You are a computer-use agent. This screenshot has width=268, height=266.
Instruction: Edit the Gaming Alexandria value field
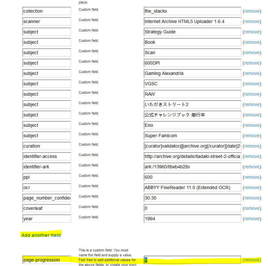(193, 74)
